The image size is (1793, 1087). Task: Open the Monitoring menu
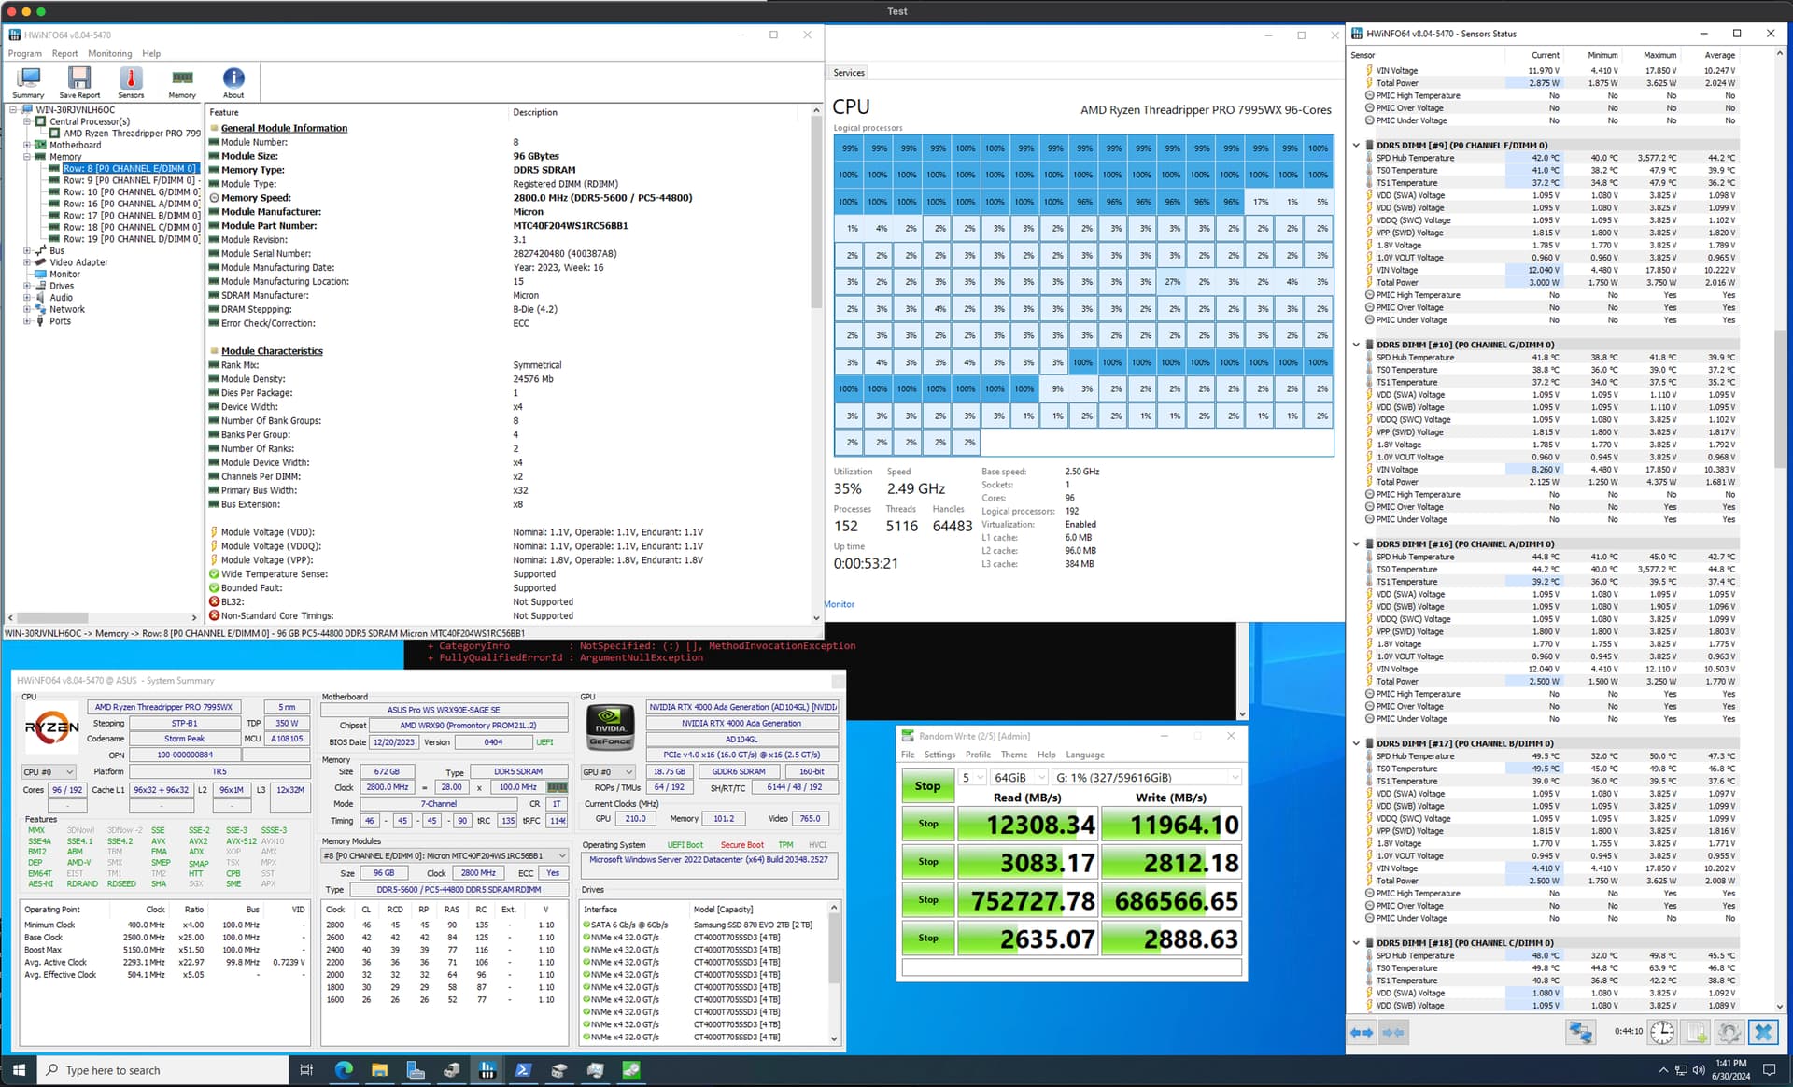[109, 53]
